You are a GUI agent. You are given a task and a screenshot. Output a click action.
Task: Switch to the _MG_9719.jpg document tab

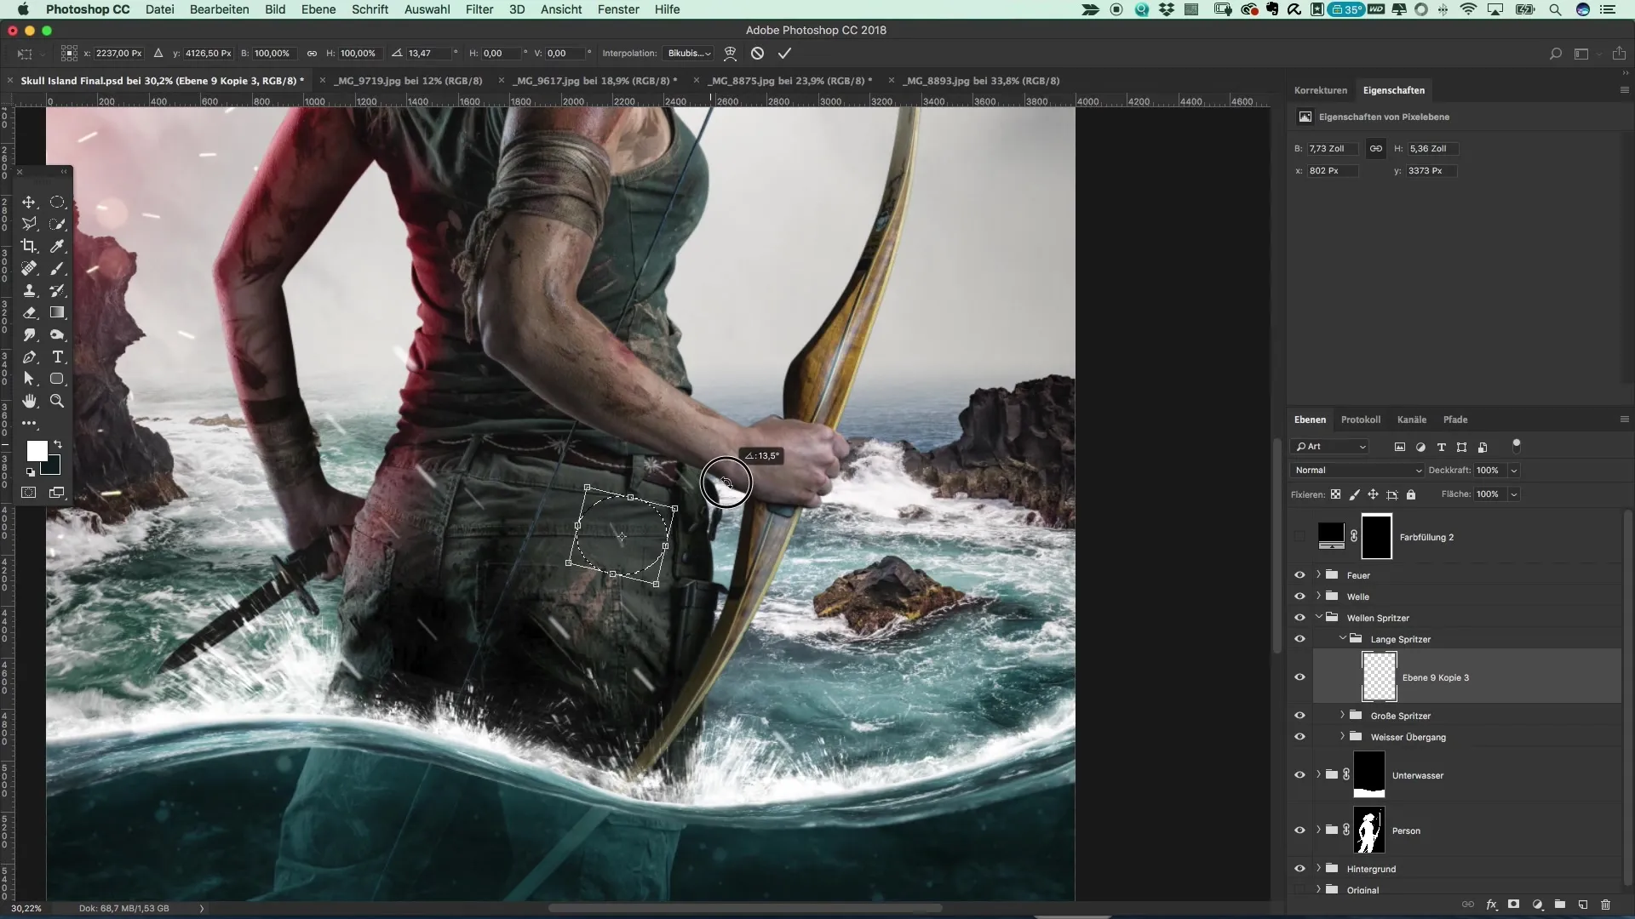(409, 81)
